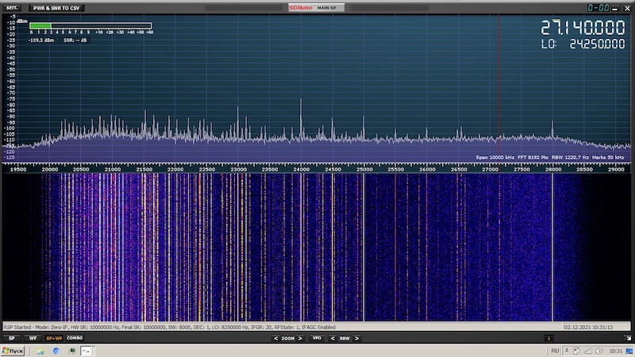
Task: Click the zoom out left arrow
Action: pyautogui.click(x=275, y=338)
